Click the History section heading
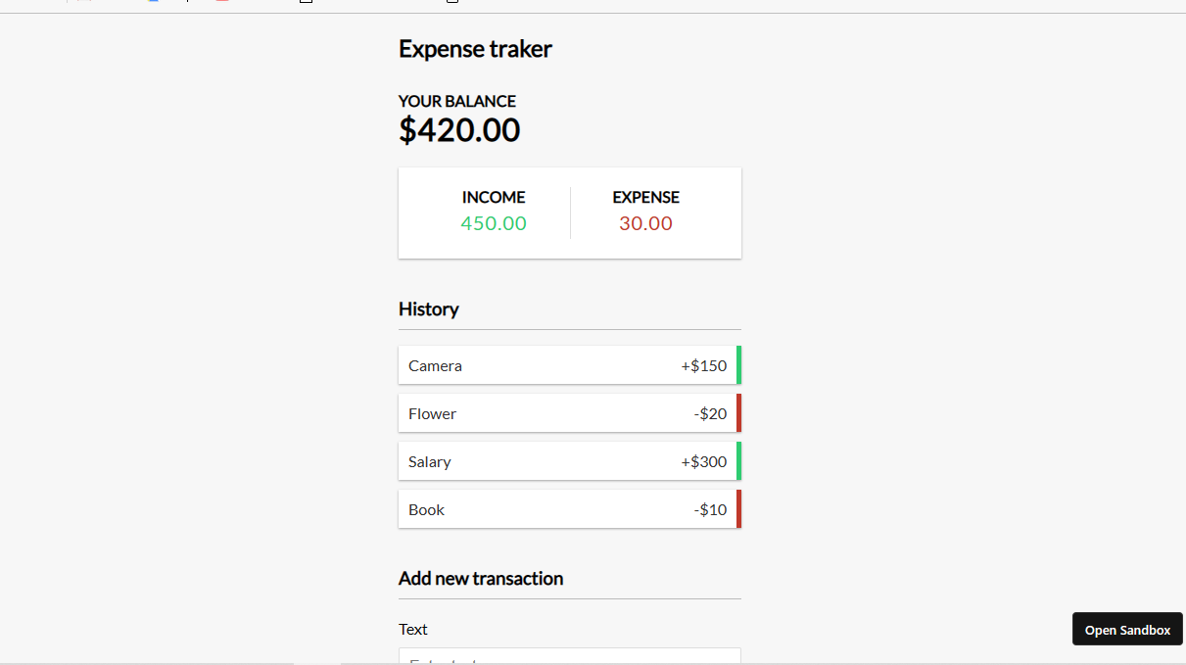 [x=428, y=309]
